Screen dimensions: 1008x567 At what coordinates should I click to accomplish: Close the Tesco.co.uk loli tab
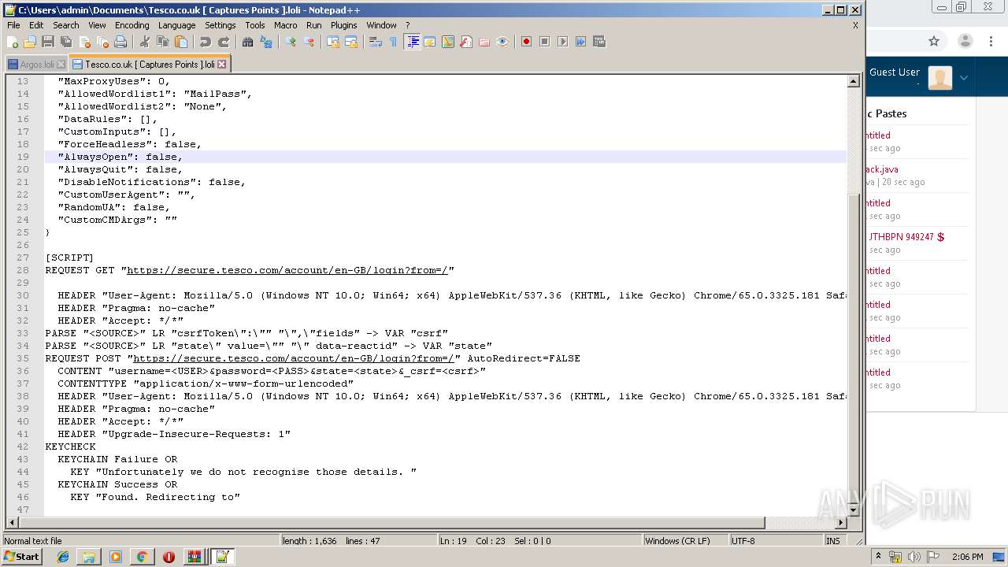click(x=221, y=65)
